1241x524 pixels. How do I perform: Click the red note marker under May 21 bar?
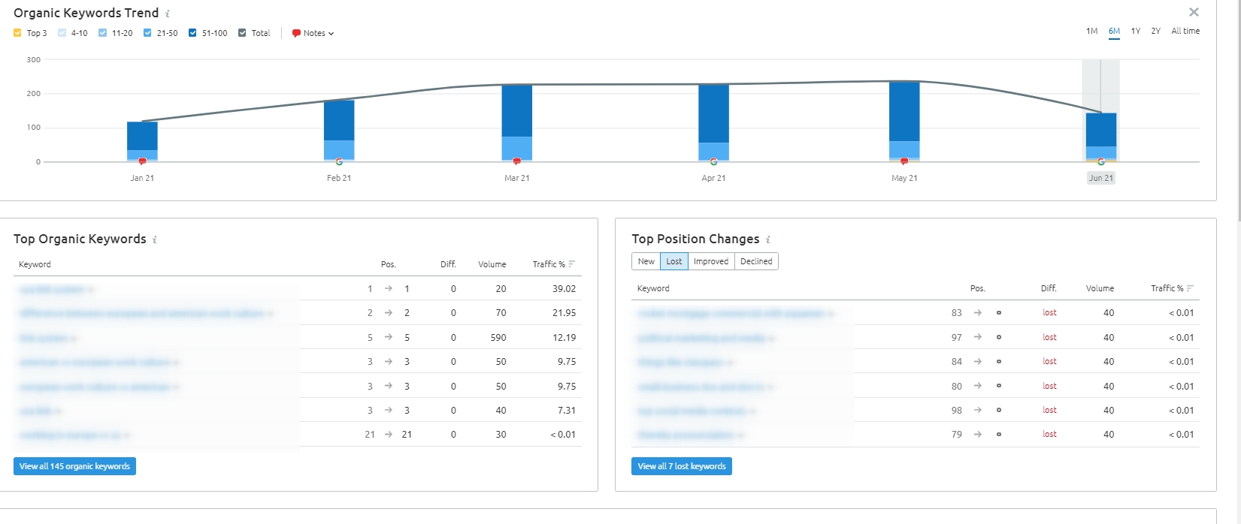tap(904, 161)
